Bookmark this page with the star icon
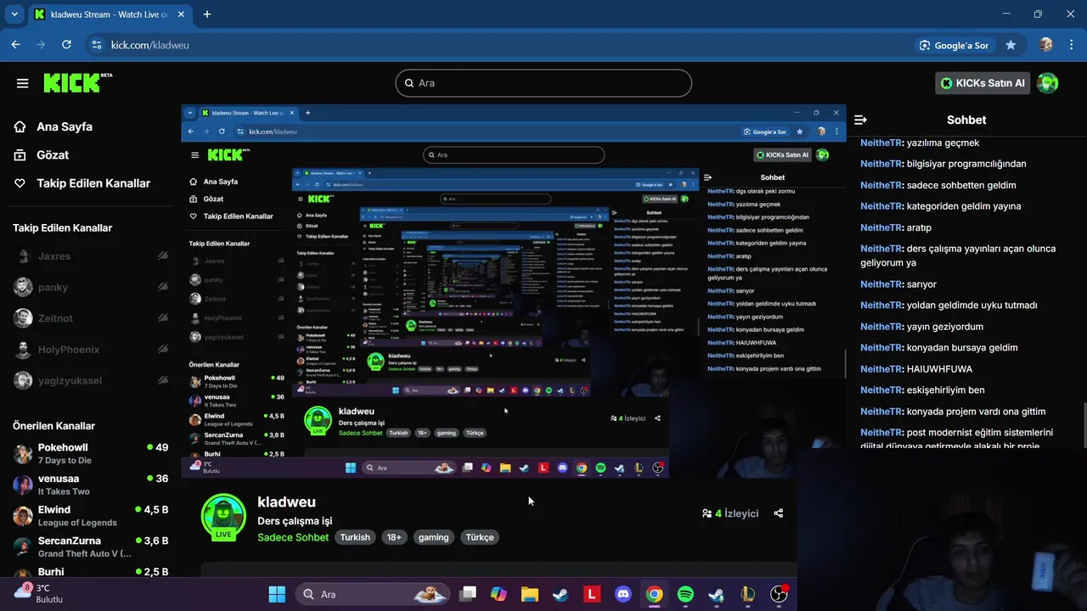 (1011, 45)
